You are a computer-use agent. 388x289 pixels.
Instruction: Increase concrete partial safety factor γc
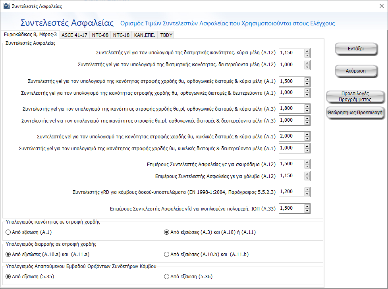point(307,162)
